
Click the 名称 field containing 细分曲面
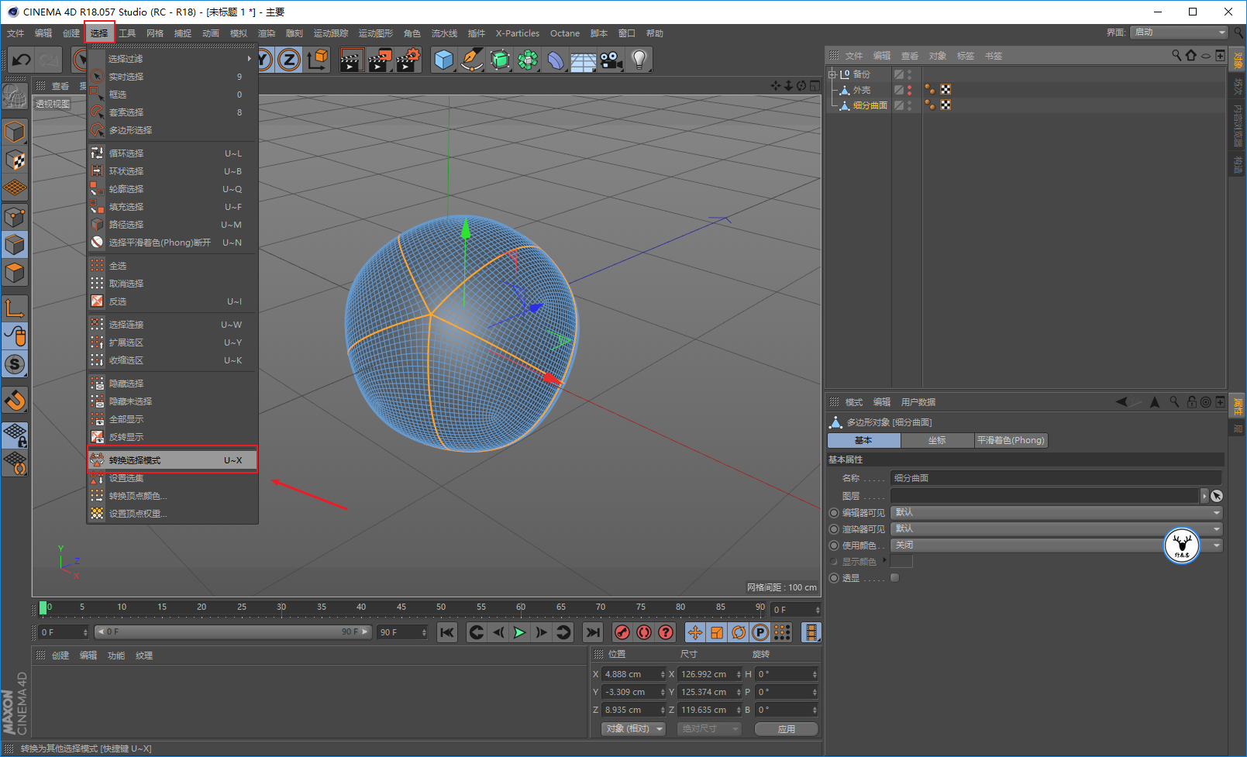pyautogui.click(x=1056, y=478)
